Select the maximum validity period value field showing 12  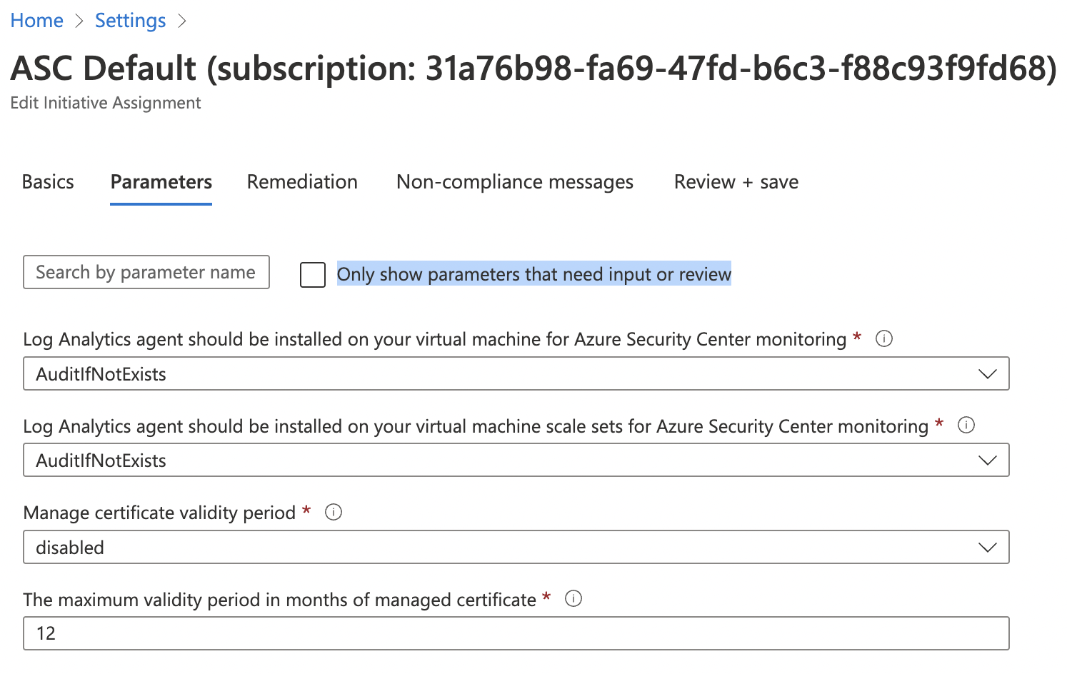click(516, 633)
